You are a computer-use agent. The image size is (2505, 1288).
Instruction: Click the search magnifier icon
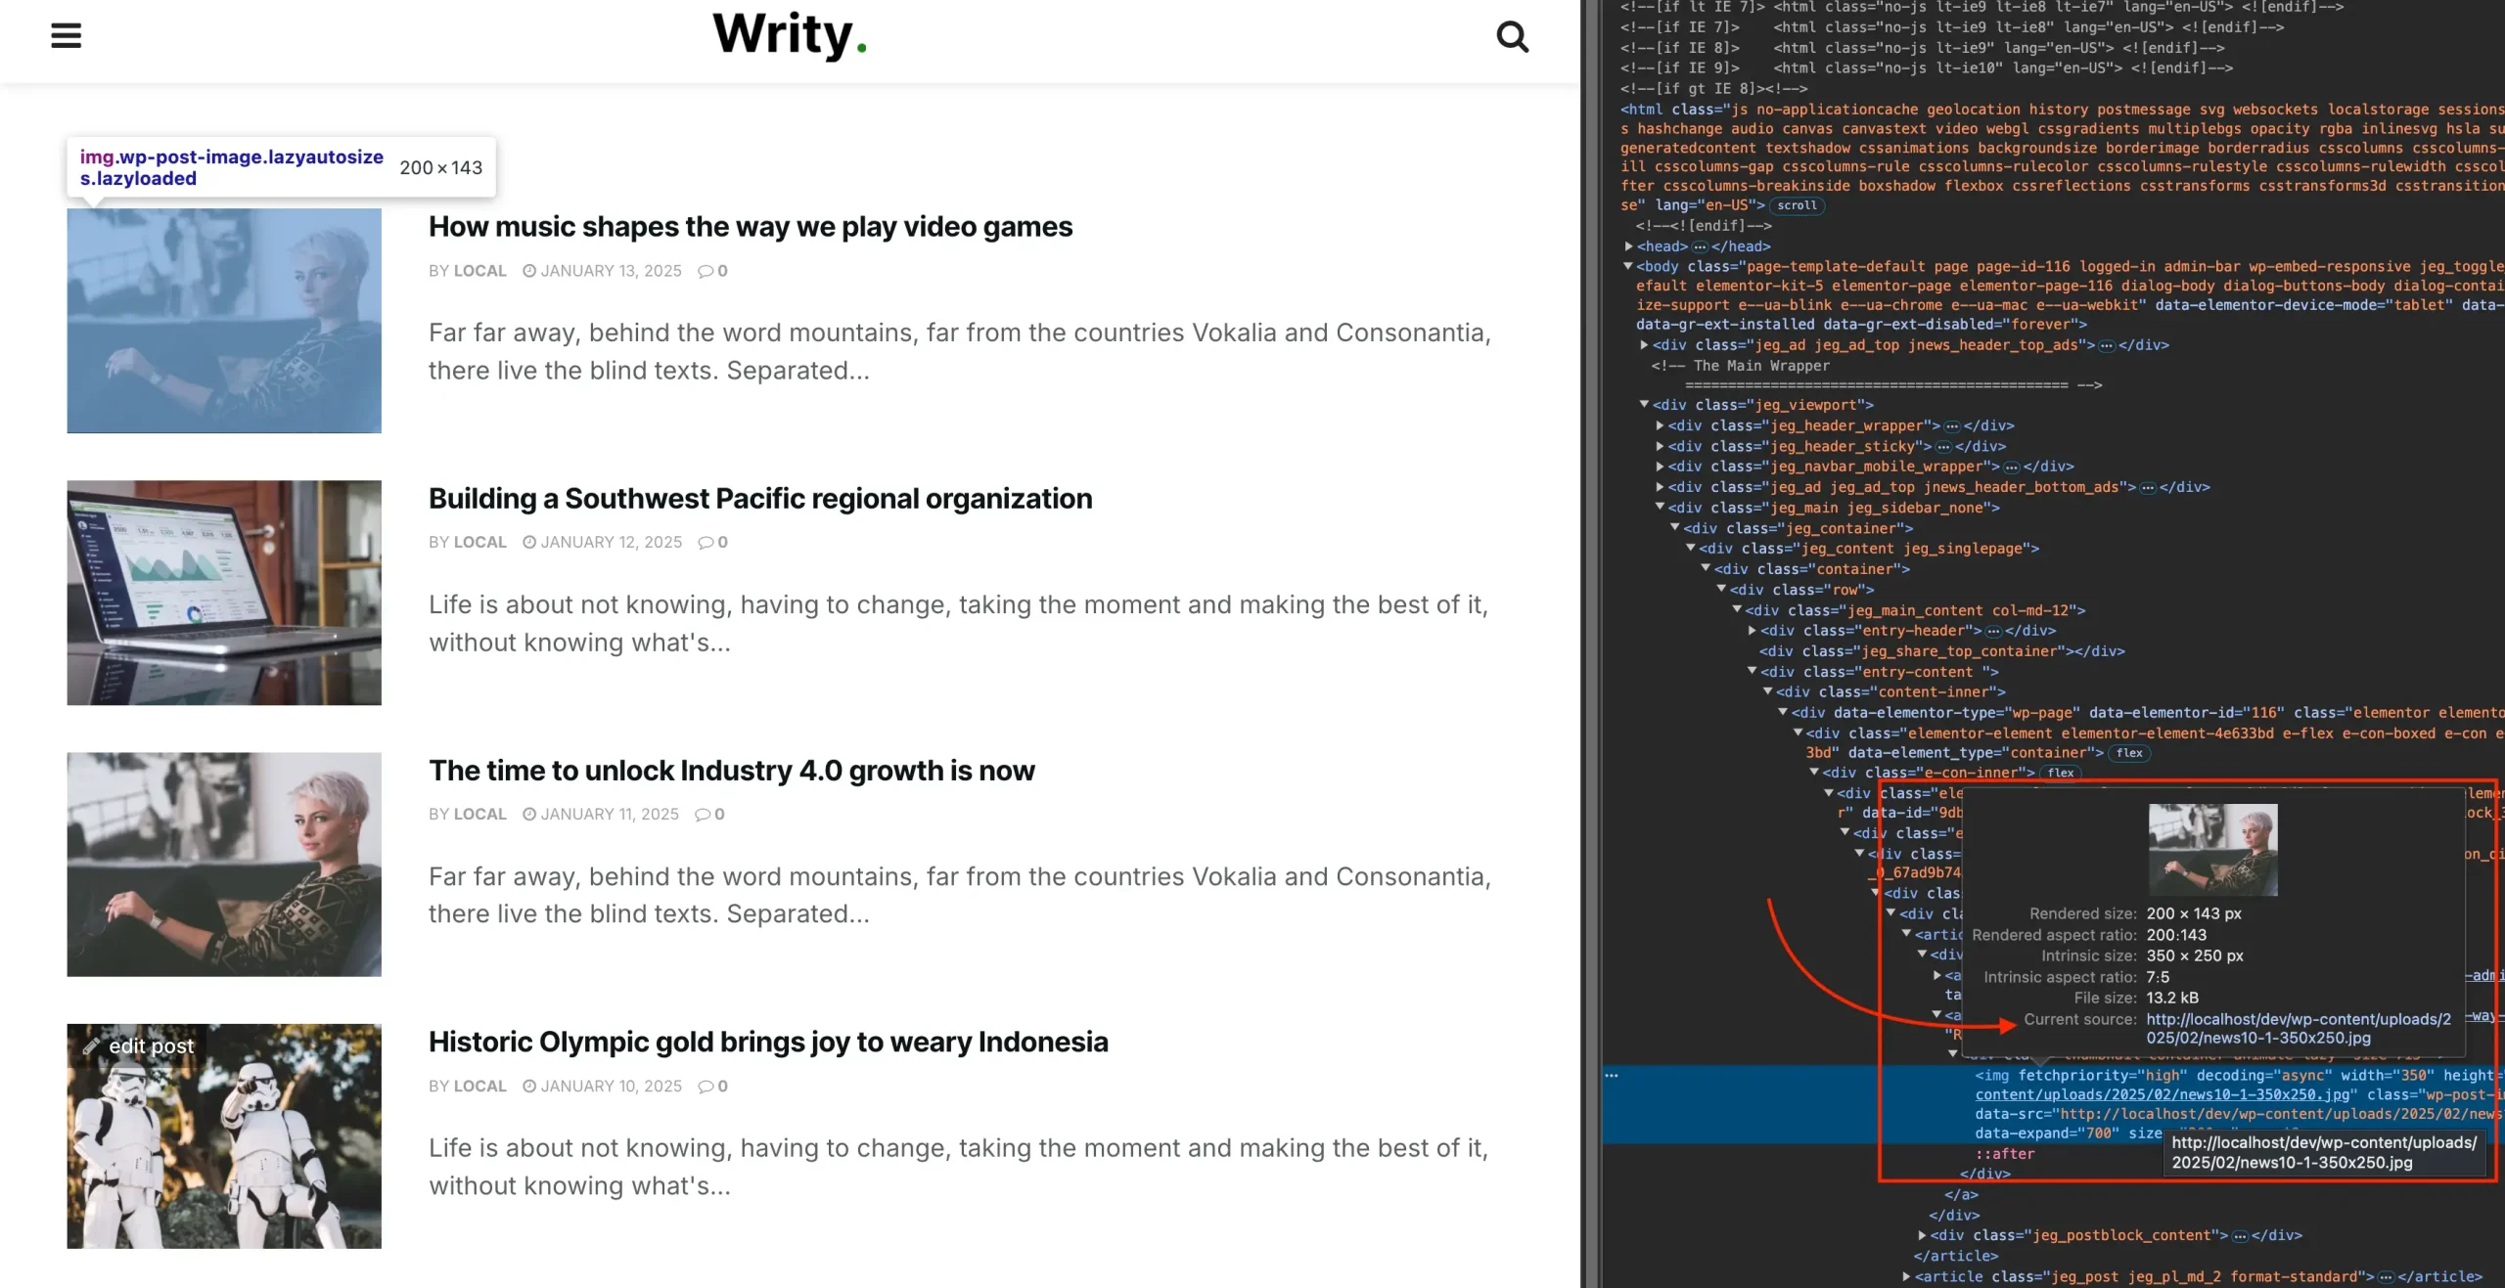click(1512, 37)
